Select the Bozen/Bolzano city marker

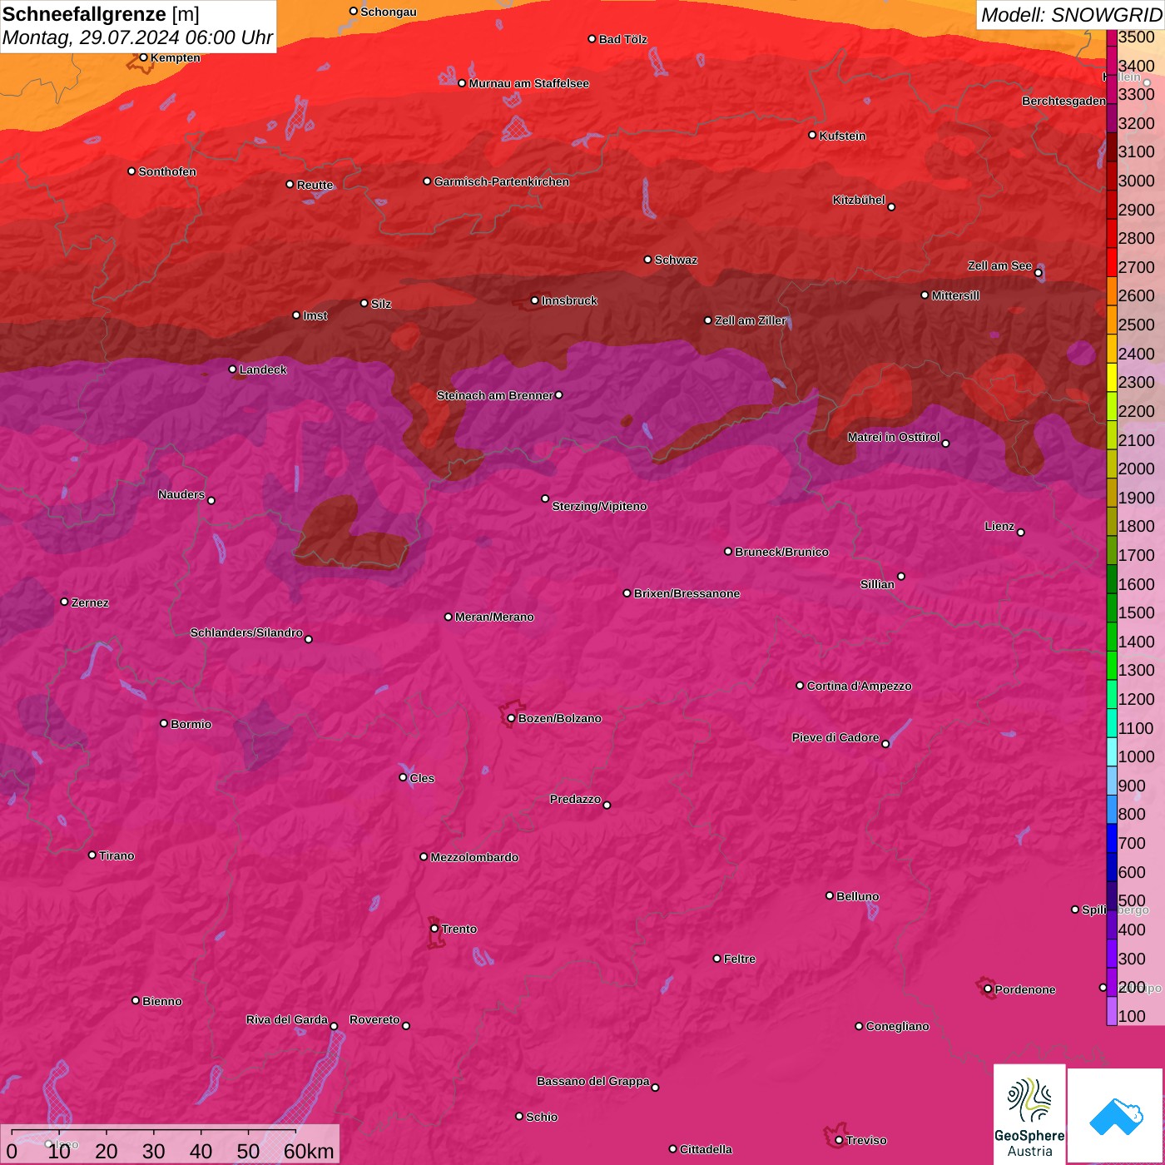[x=511, y=718]
